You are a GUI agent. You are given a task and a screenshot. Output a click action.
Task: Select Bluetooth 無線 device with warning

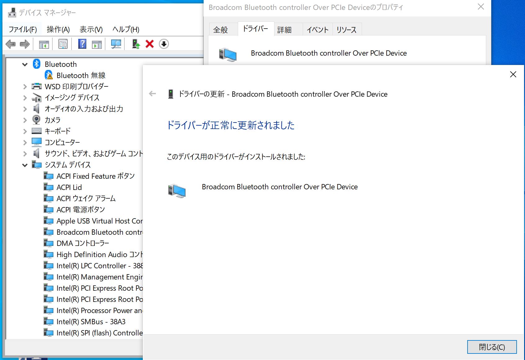pyautogui.click(x=81, y=75)
